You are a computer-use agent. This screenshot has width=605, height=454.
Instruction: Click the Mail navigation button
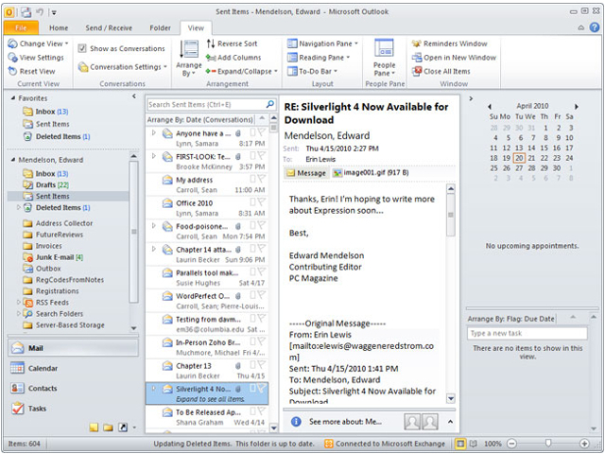[x=73, y=348]
